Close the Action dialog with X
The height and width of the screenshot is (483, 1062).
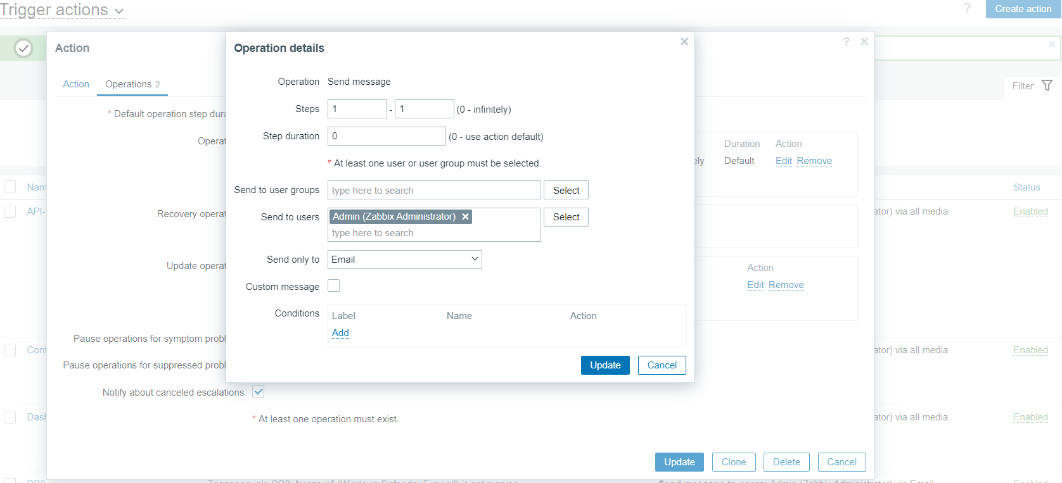pos(864,42)
